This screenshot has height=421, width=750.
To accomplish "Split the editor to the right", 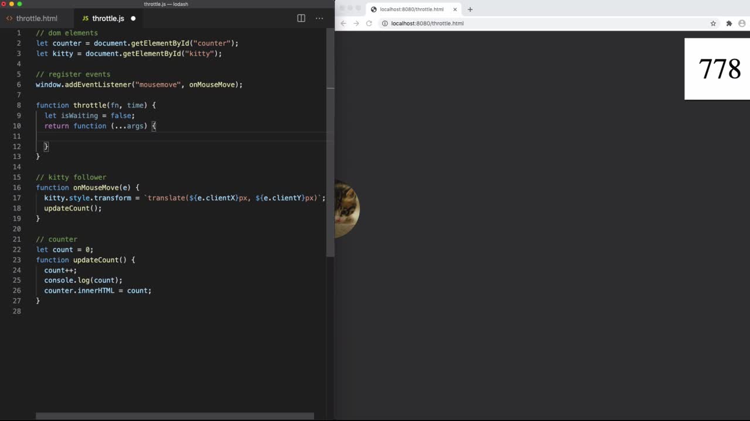I will click(x=301, y=18).
